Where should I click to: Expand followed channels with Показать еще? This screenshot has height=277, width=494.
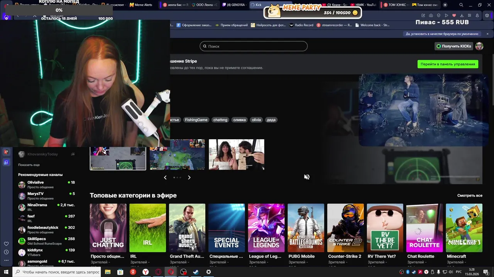click(x=29, y=165)
